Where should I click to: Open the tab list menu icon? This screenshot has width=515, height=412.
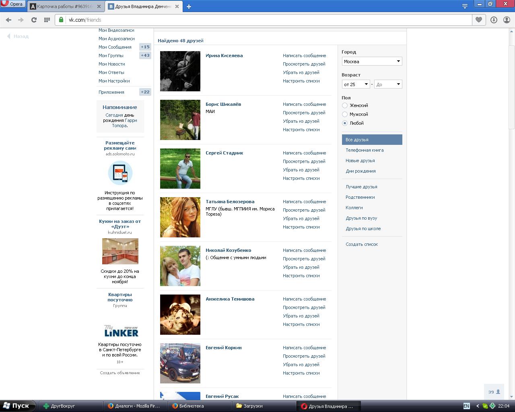(x=465, y=6)
